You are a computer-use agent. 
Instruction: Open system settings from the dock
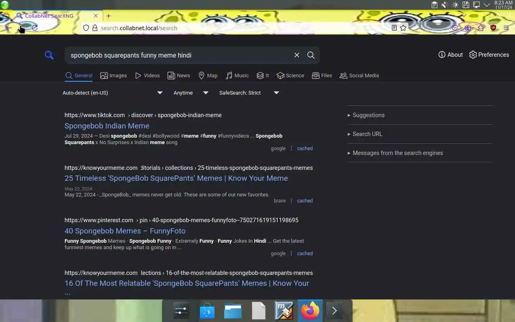(x=181, y=311)
